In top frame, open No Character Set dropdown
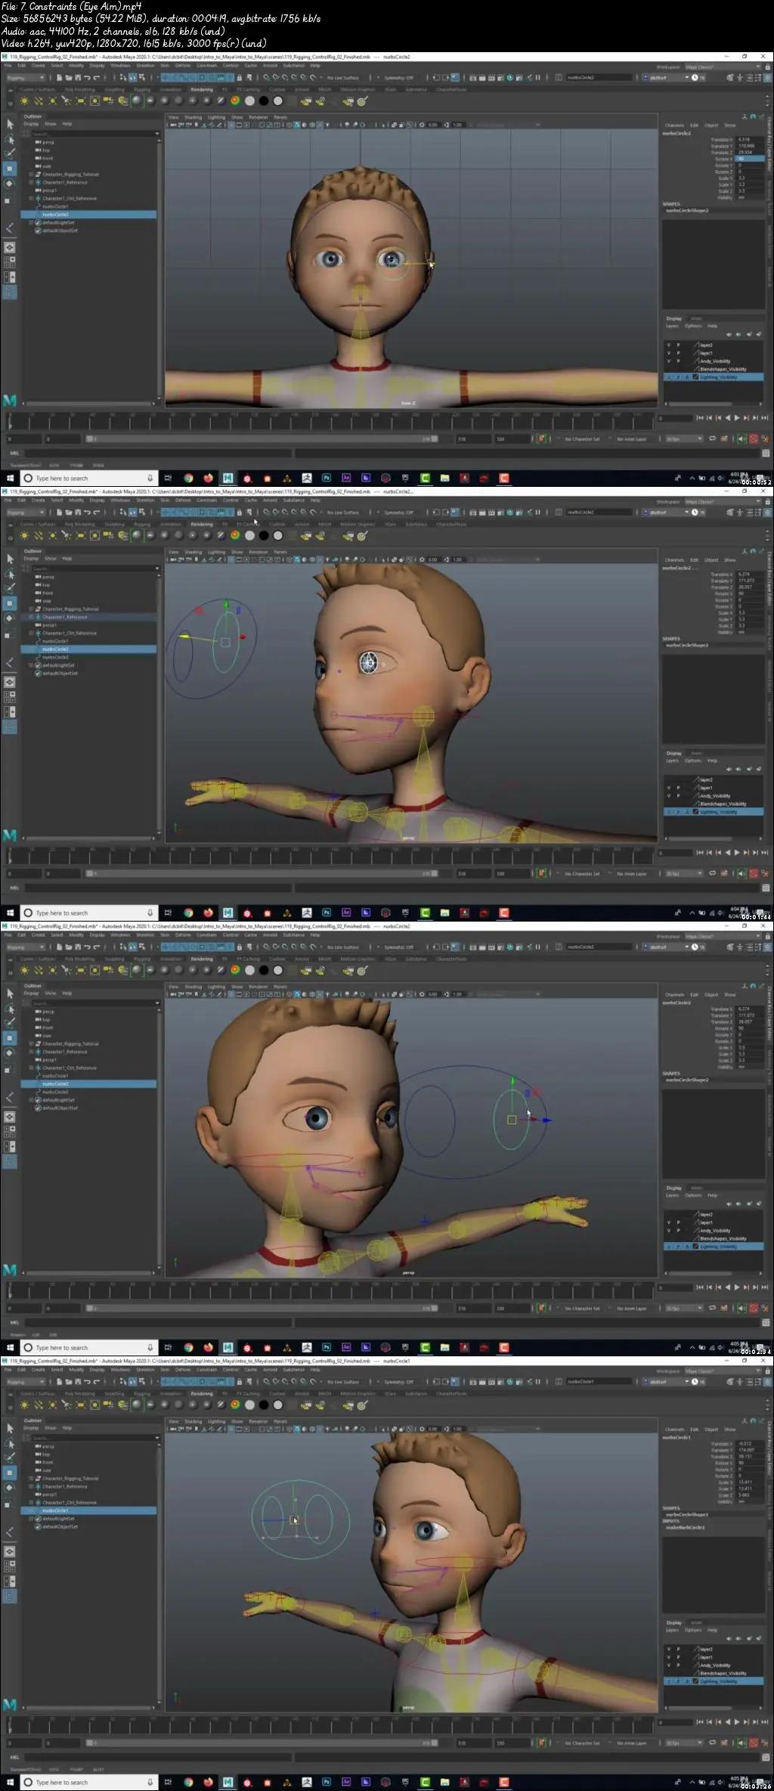 [x=583, y=438]
